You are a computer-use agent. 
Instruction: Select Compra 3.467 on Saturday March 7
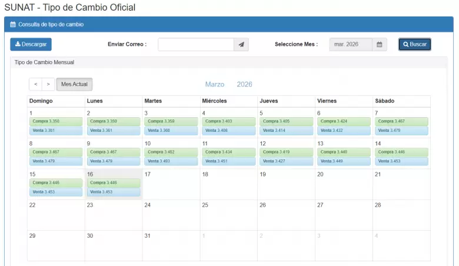click(401, 121)
